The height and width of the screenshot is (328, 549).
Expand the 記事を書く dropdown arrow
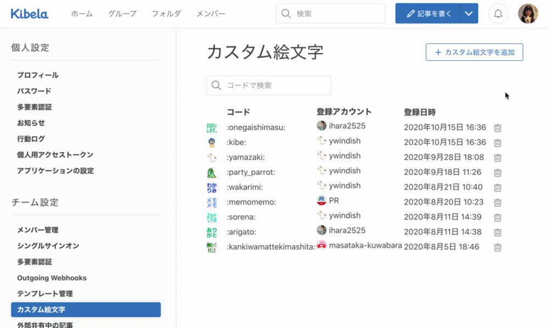(468, 14)
